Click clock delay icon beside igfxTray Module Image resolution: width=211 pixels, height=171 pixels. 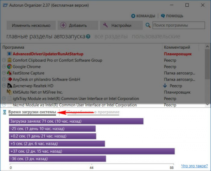(x=4, y=98)
